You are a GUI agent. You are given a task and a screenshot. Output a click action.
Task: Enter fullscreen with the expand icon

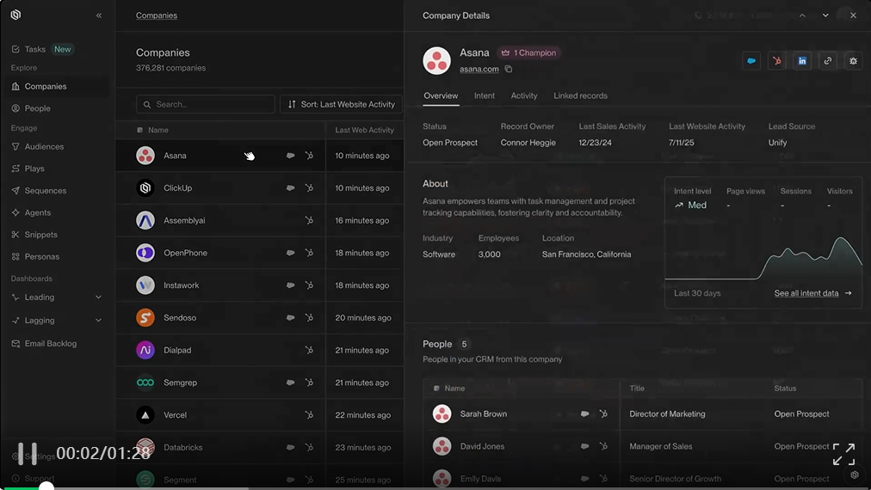tap(843, 454)
